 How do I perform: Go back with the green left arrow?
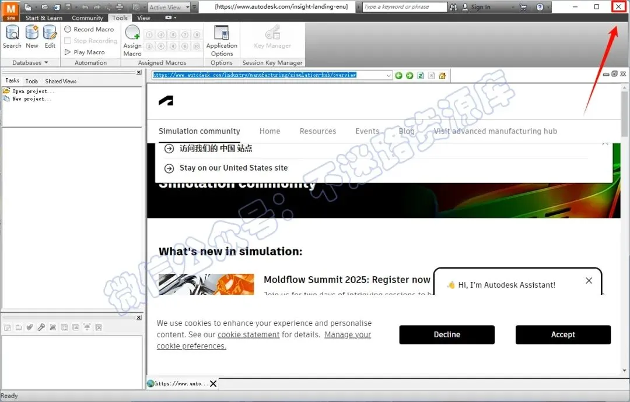(x=398, y=75)
